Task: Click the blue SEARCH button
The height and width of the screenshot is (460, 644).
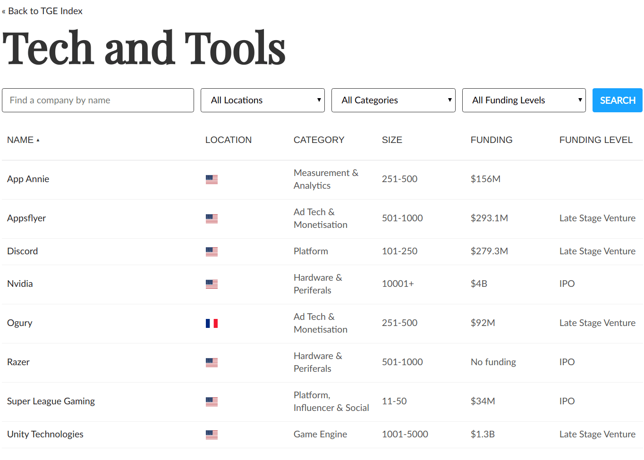Action: pyautogui.click(x=618, y=100)
